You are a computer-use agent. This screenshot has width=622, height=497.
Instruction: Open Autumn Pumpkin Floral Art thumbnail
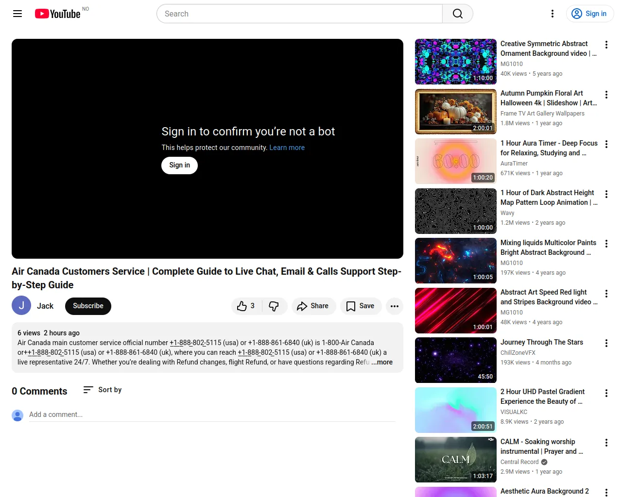click(x=456, y=112)
